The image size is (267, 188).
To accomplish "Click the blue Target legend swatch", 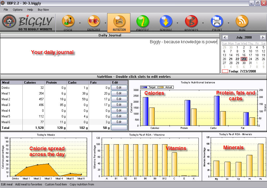I will (144, 87).
